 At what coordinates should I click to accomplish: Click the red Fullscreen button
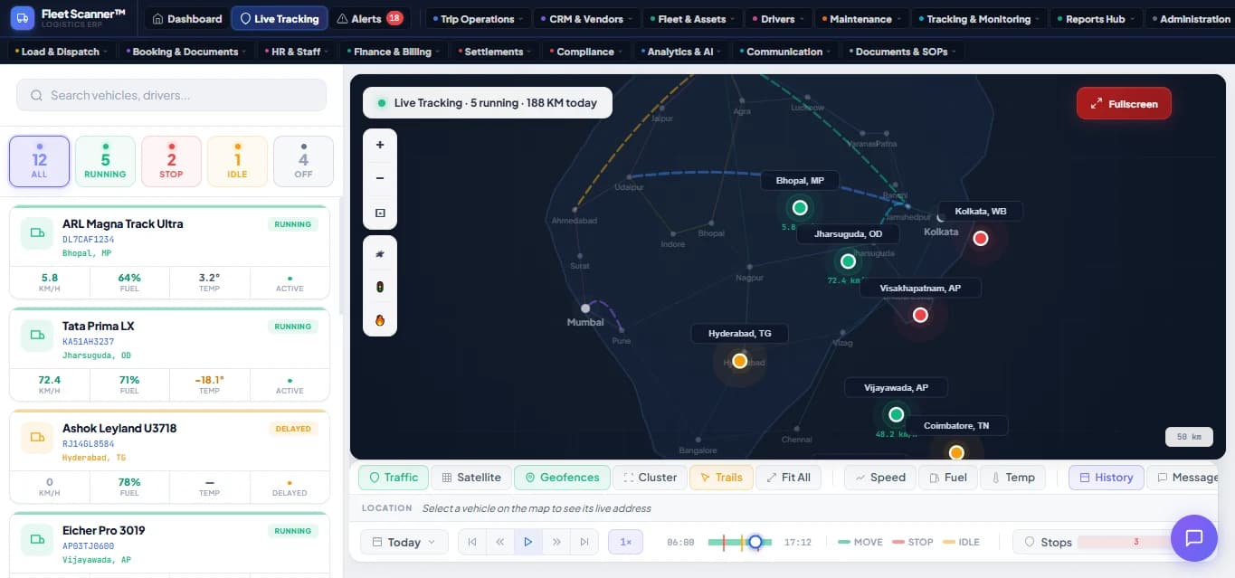pyautogui.click(x=1124, y=104)
